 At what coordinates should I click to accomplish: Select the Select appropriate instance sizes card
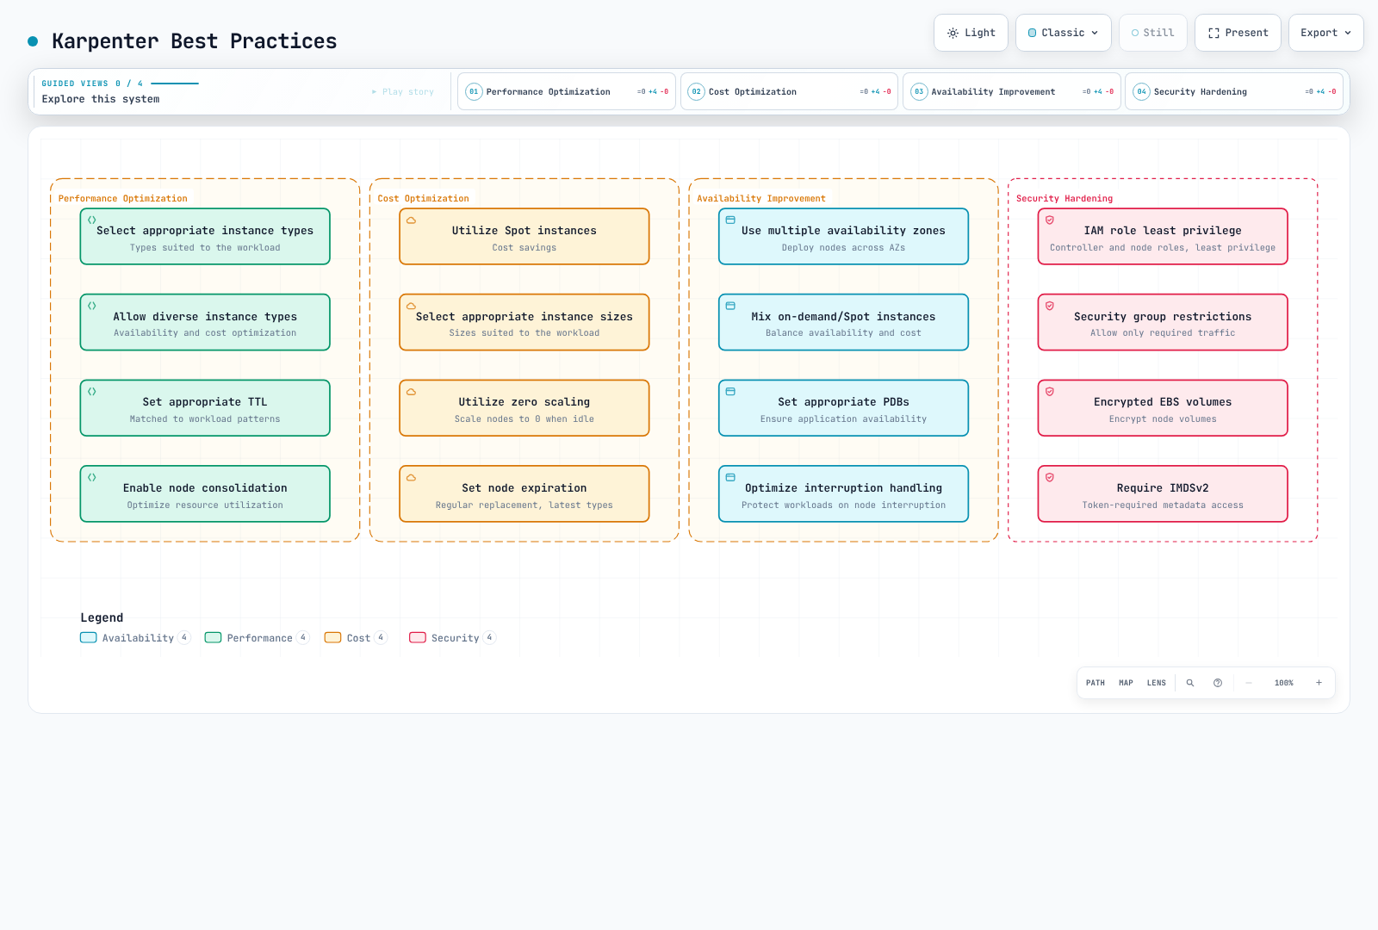point(525,322)
